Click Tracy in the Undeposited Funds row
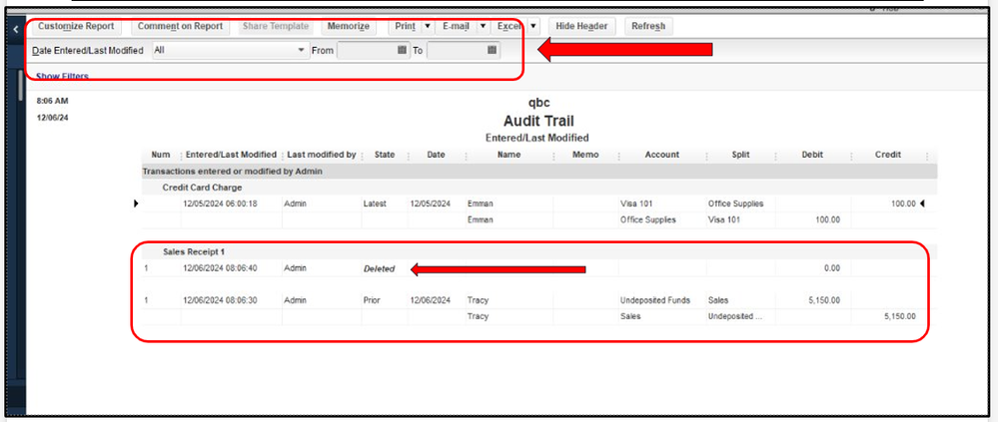 pyautogui.click(x=478, y=300)
